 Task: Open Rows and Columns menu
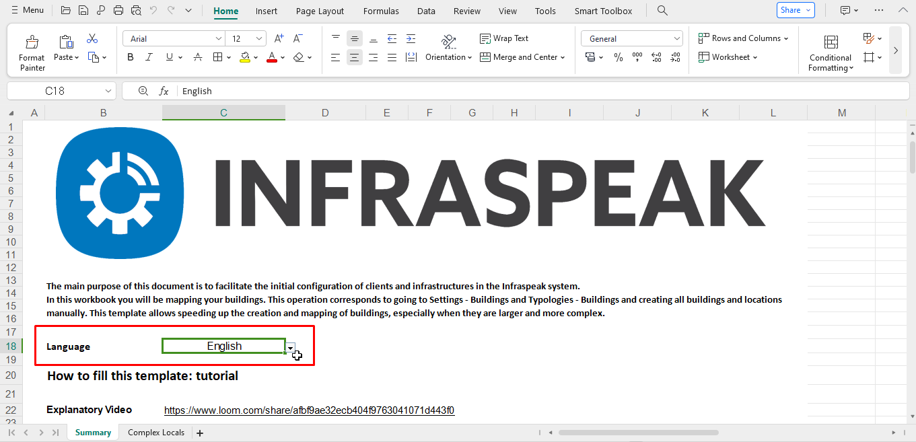[x=743, y=38]
